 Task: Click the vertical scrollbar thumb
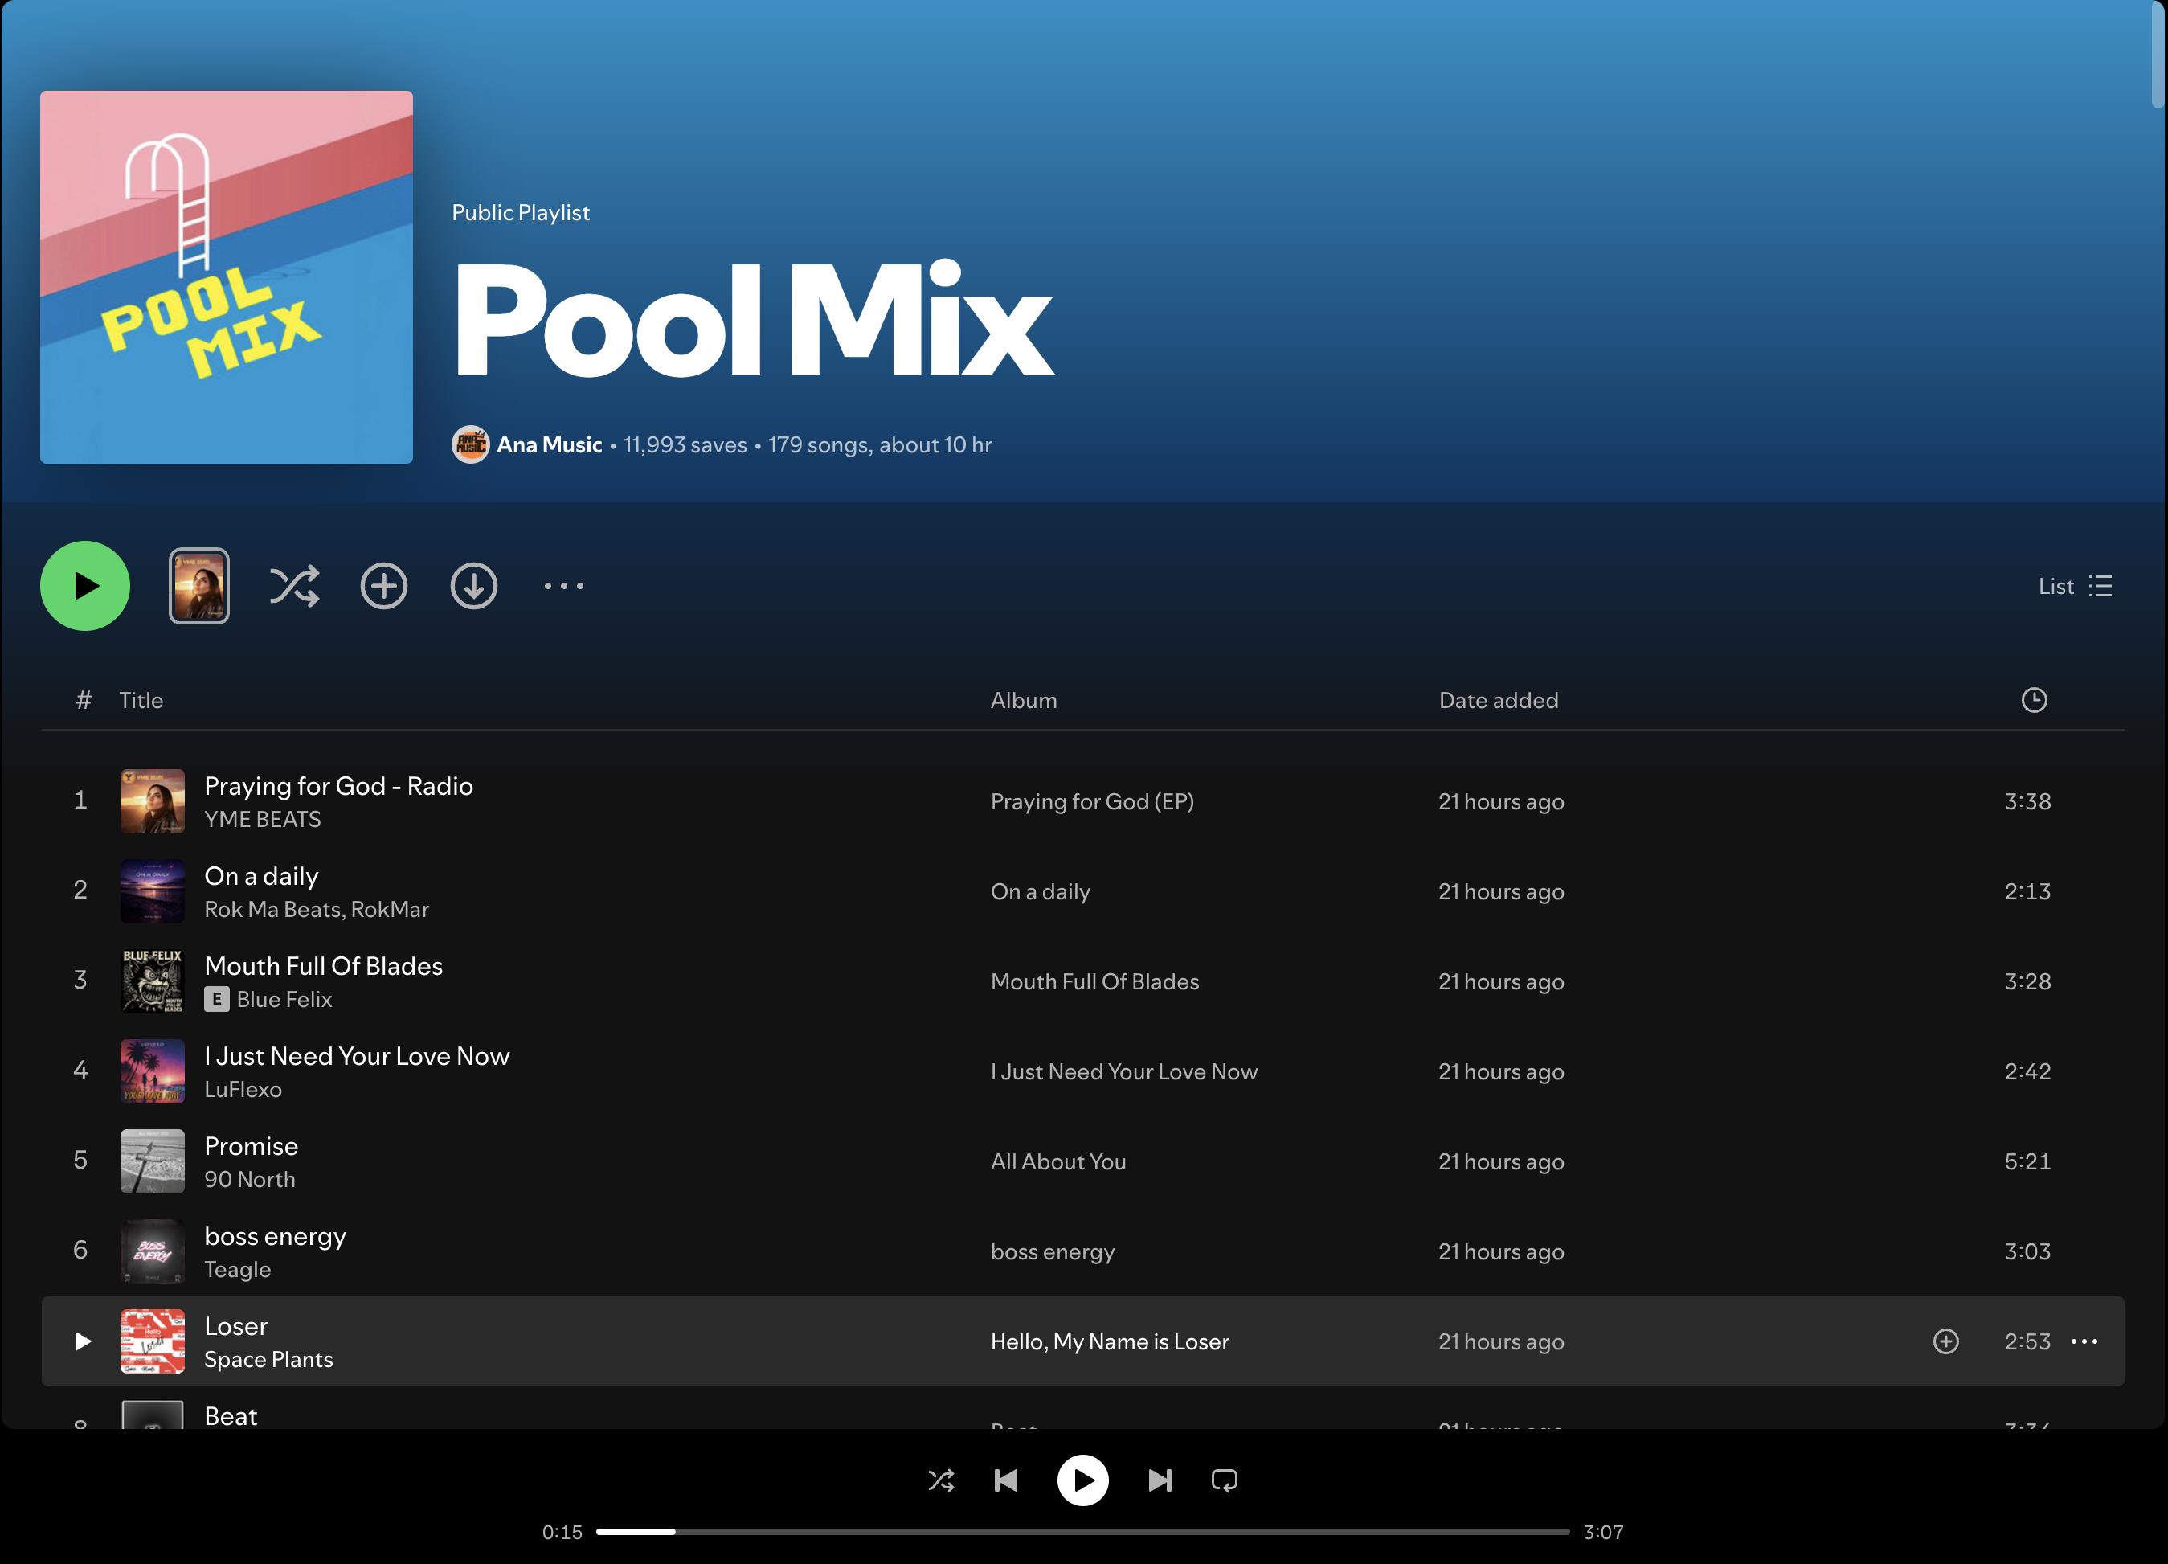(2158, 55)
